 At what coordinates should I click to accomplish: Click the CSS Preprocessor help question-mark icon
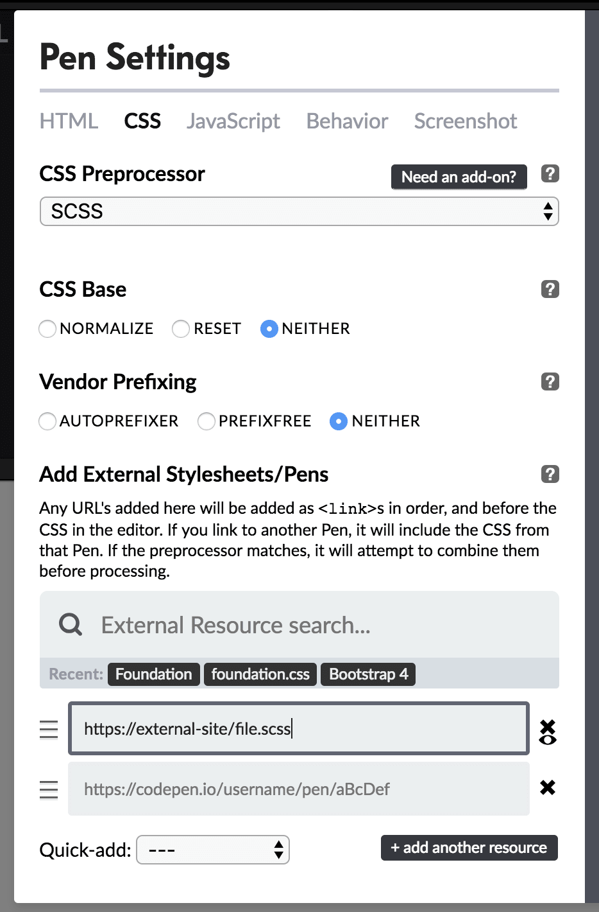click(550, 173)
